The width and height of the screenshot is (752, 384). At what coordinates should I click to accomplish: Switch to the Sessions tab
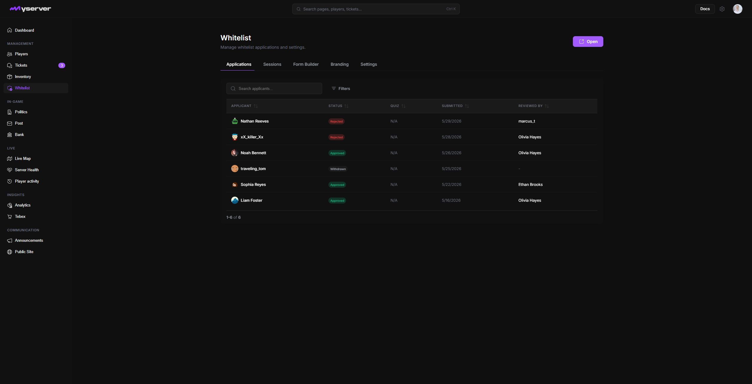272,64
